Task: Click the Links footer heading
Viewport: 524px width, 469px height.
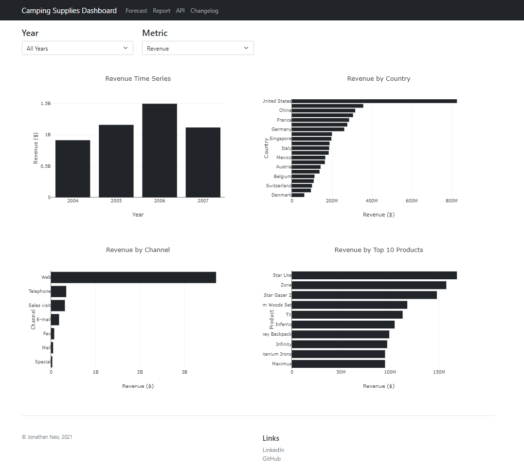Action: [x=271, y=438]
